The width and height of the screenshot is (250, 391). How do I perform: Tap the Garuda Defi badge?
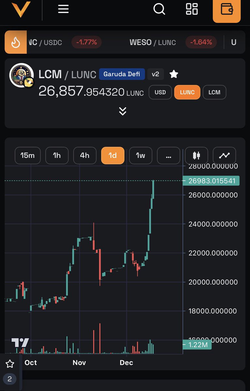coord(122,74)
